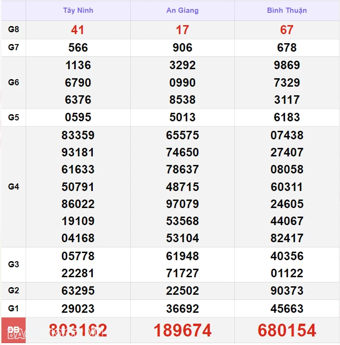The image size is (340, 345).
Task: Open the Tây Ninh province link
Action: (78, 10)
